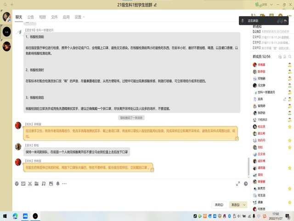Search group members with magnifier icon

pos(289,56)
